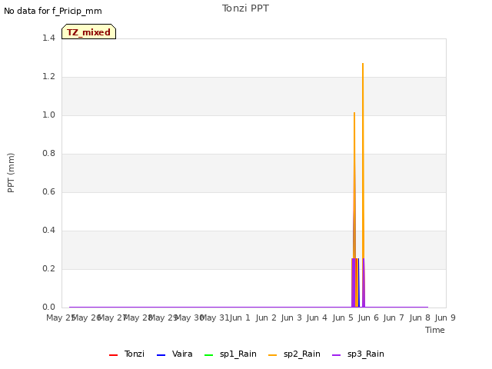This screenshot has width=492, height=369.
Task: Click the PPT (mm) y-axis label
Action: tap(11, 172)
